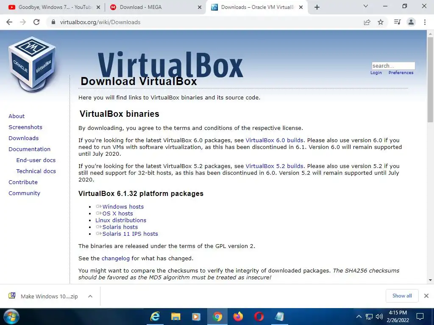Open the media player taskbar icon
The height and width of the screenshot is (325, 434).
click(196, 317)
